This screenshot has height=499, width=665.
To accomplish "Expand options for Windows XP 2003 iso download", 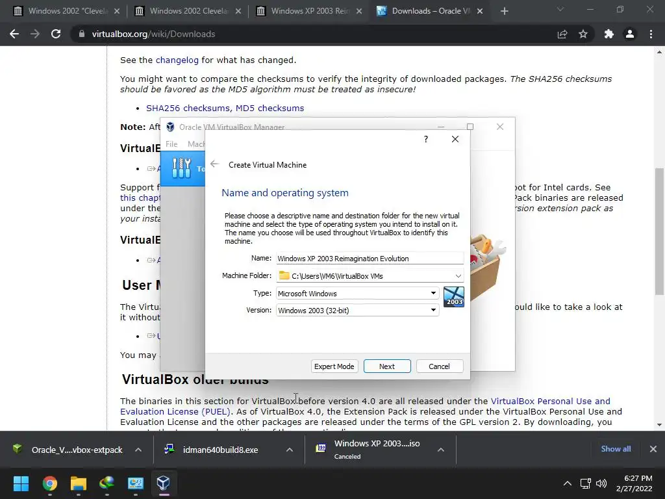I will click(441, 450).
